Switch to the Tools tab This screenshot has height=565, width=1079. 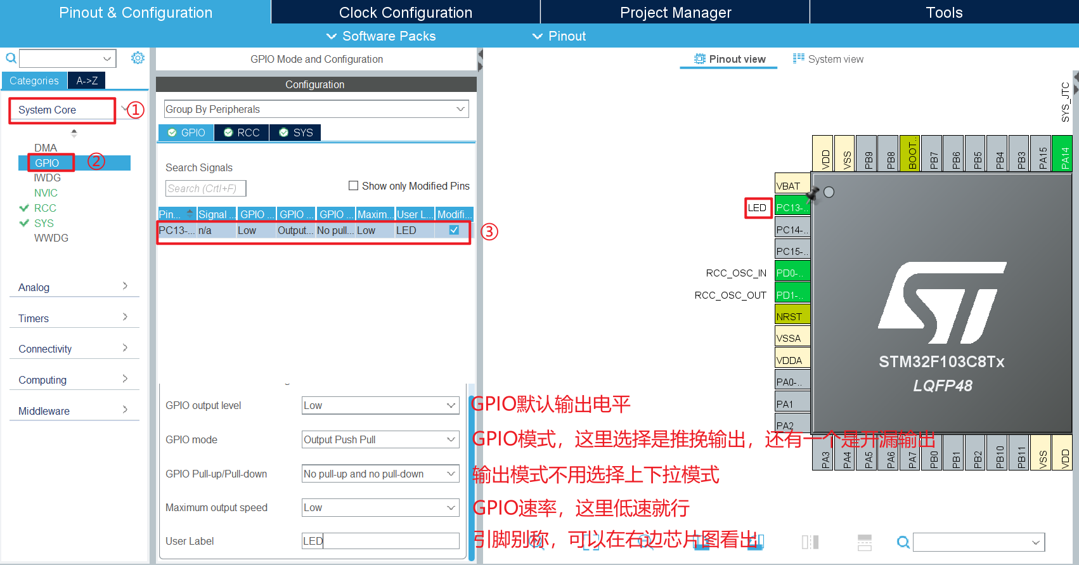[945, 12]
